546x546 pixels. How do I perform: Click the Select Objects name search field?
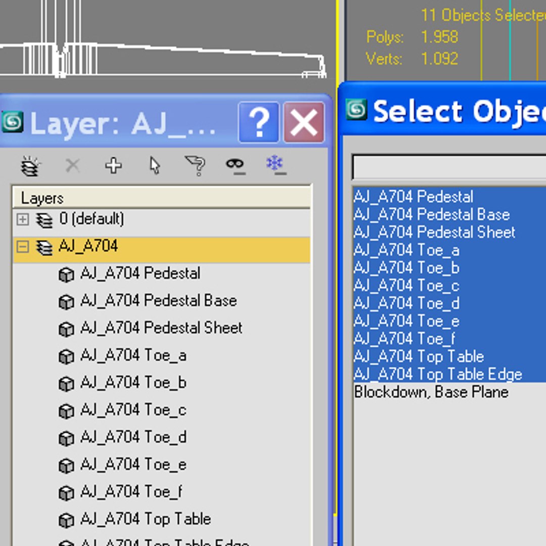click(449, 167)
